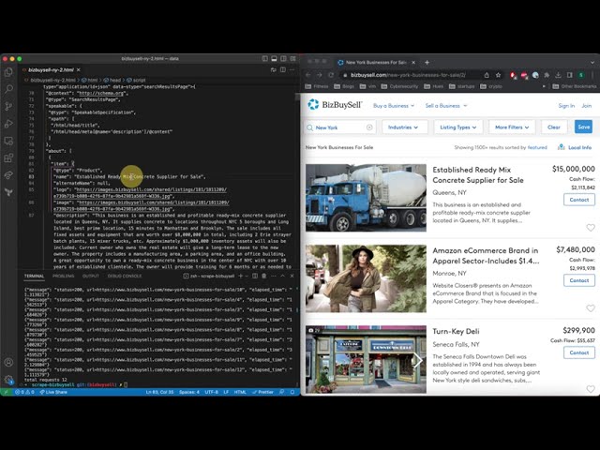The height and width of the screenshot is (450, 600).
Task: Toggle the primary sidebar layout icon in the title bar
Action: pos(264,58)
